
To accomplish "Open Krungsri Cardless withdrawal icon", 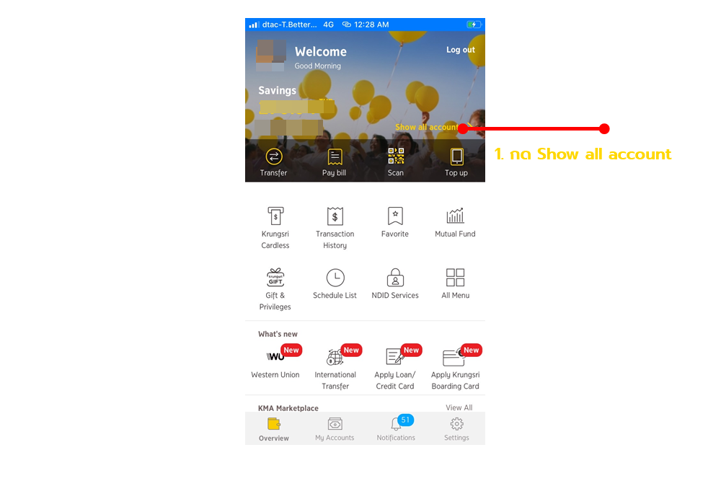I will pyautogui.click(x=275, y=216).
